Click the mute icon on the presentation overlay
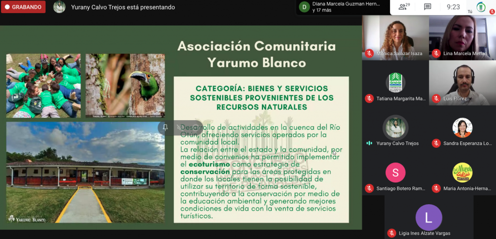Image resolution: width=496 pixels, height=239 pixels. point(179,127)
